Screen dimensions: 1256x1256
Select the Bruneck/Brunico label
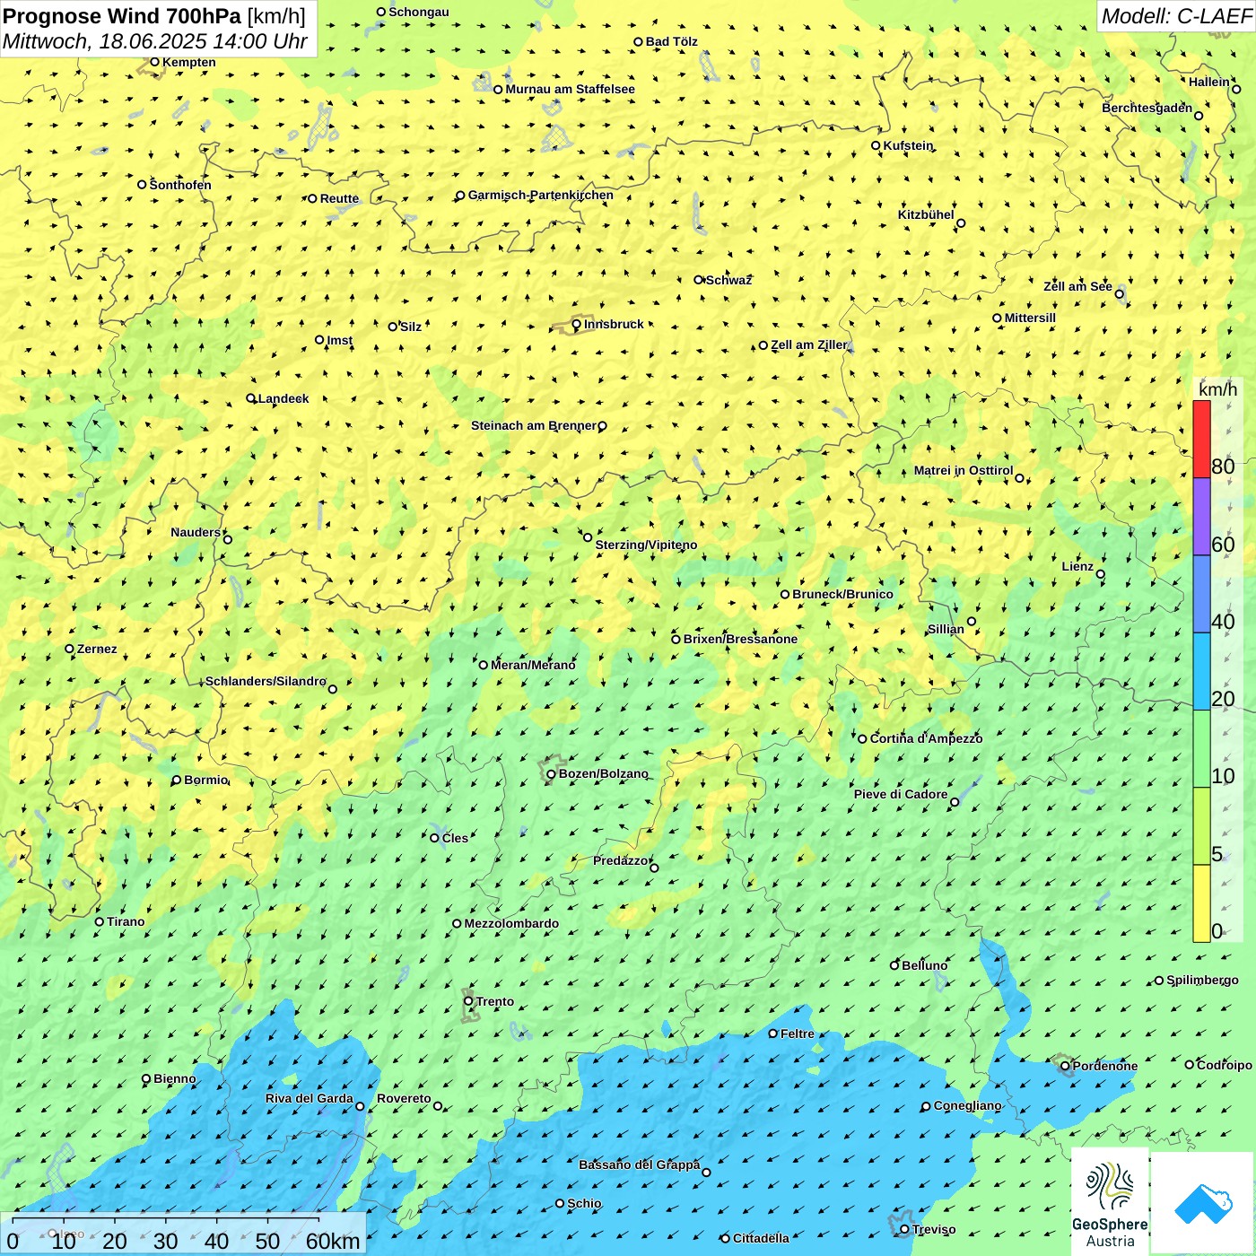843,594
